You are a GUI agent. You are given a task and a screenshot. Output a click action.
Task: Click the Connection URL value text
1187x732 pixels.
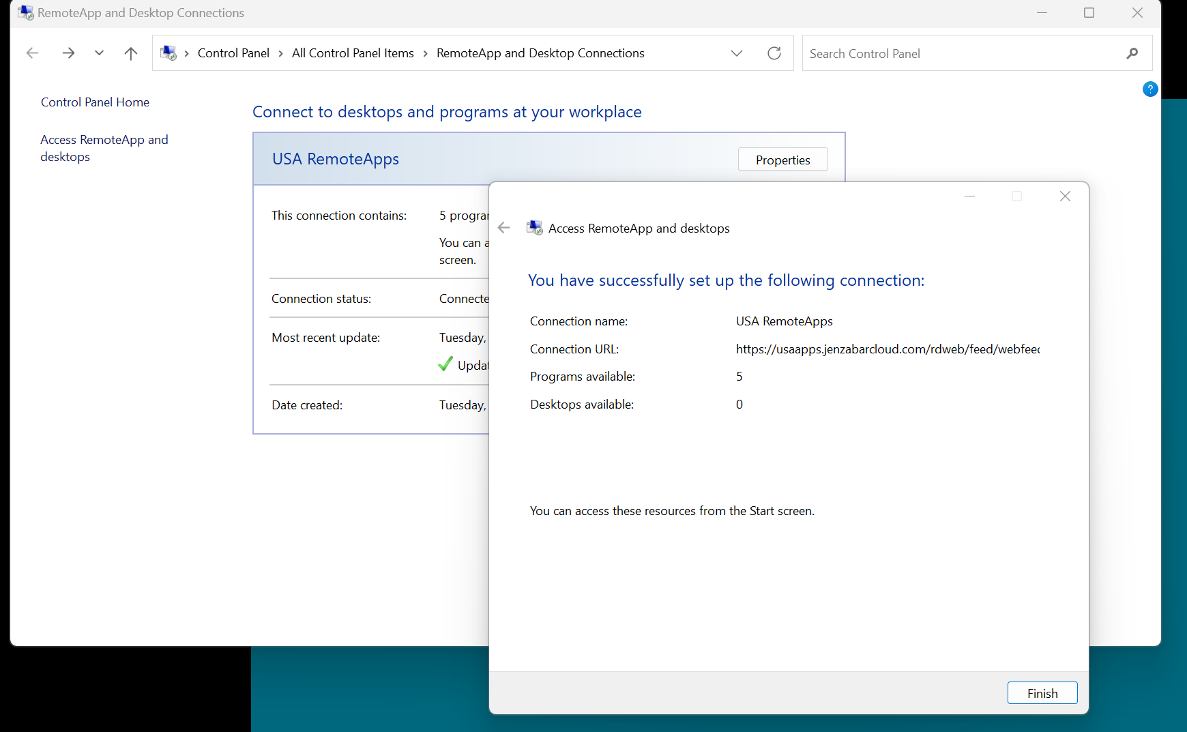(888, 349)
